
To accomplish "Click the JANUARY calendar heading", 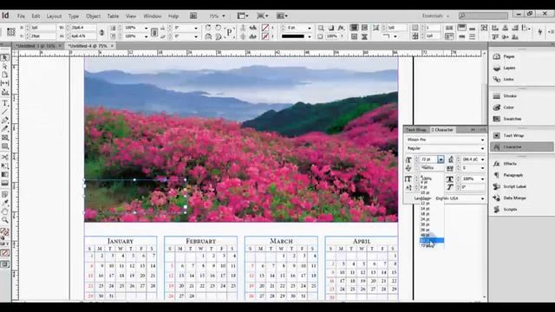I will tap(121, 241).
